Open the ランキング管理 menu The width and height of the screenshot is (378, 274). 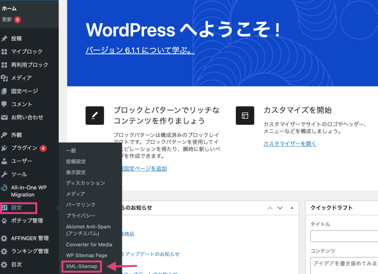(29, 251)
